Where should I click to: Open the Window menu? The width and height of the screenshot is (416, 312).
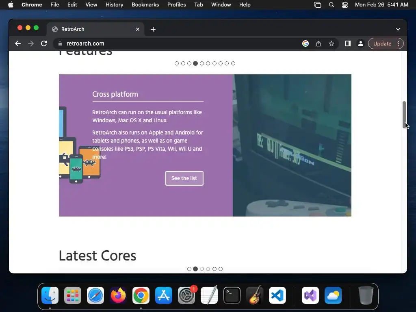pyautogui.click(x=221, y=5)
